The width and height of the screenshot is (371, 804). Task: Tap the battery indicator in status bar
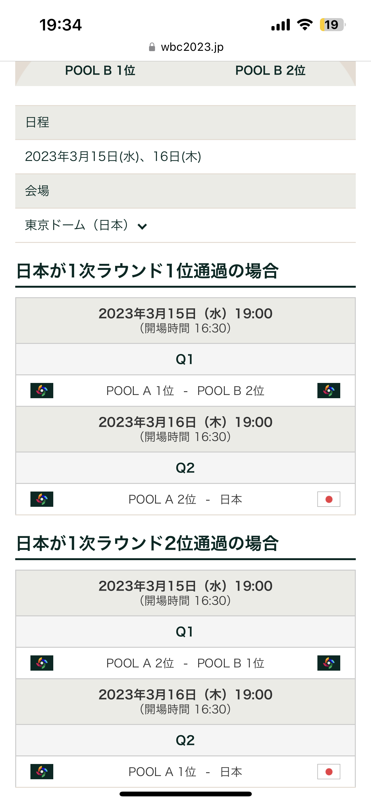point(332,25)
